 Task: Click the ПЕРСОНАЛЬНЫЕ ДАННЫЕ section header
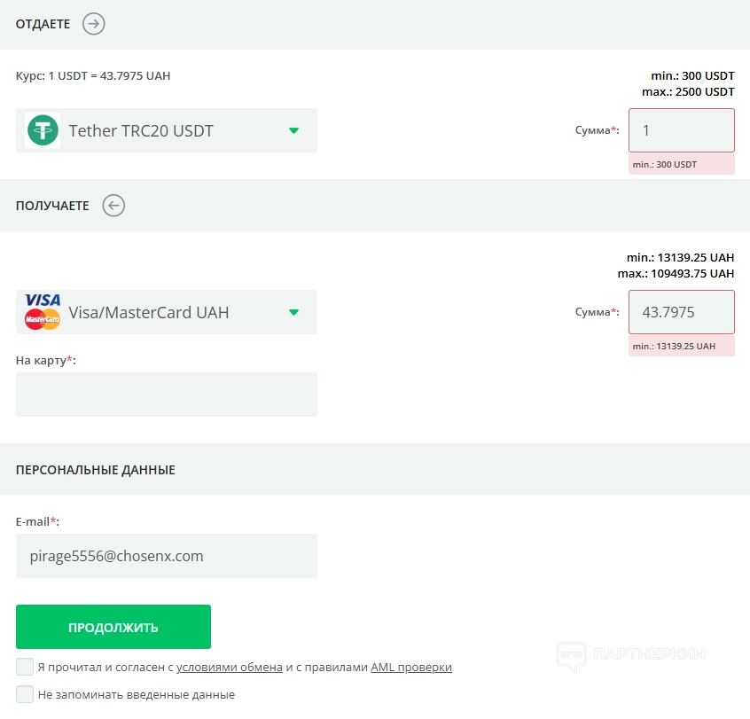[x=96, y=470]
